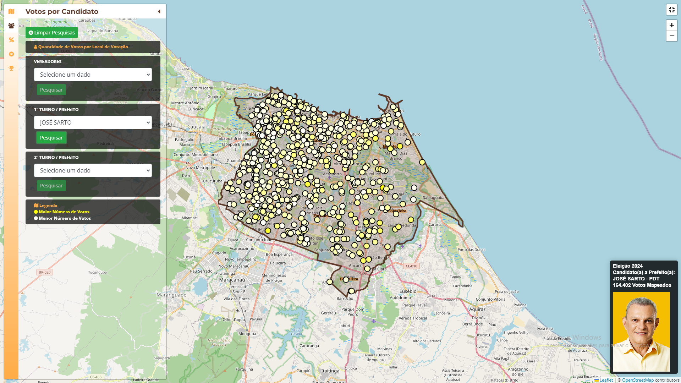Image resolution: width=681 pixels, height=383 pixels.
Task: Click José Sarto candidate photo
Action: click(641, 332)
